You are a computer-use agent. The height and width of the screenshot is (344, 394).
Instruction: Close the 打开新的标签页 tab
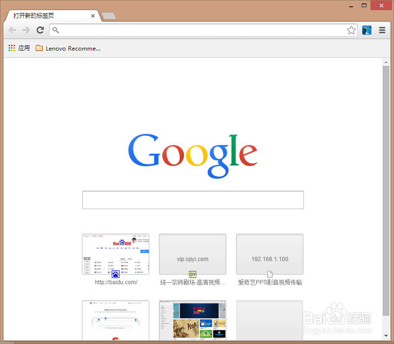click(x=93, y=16)
